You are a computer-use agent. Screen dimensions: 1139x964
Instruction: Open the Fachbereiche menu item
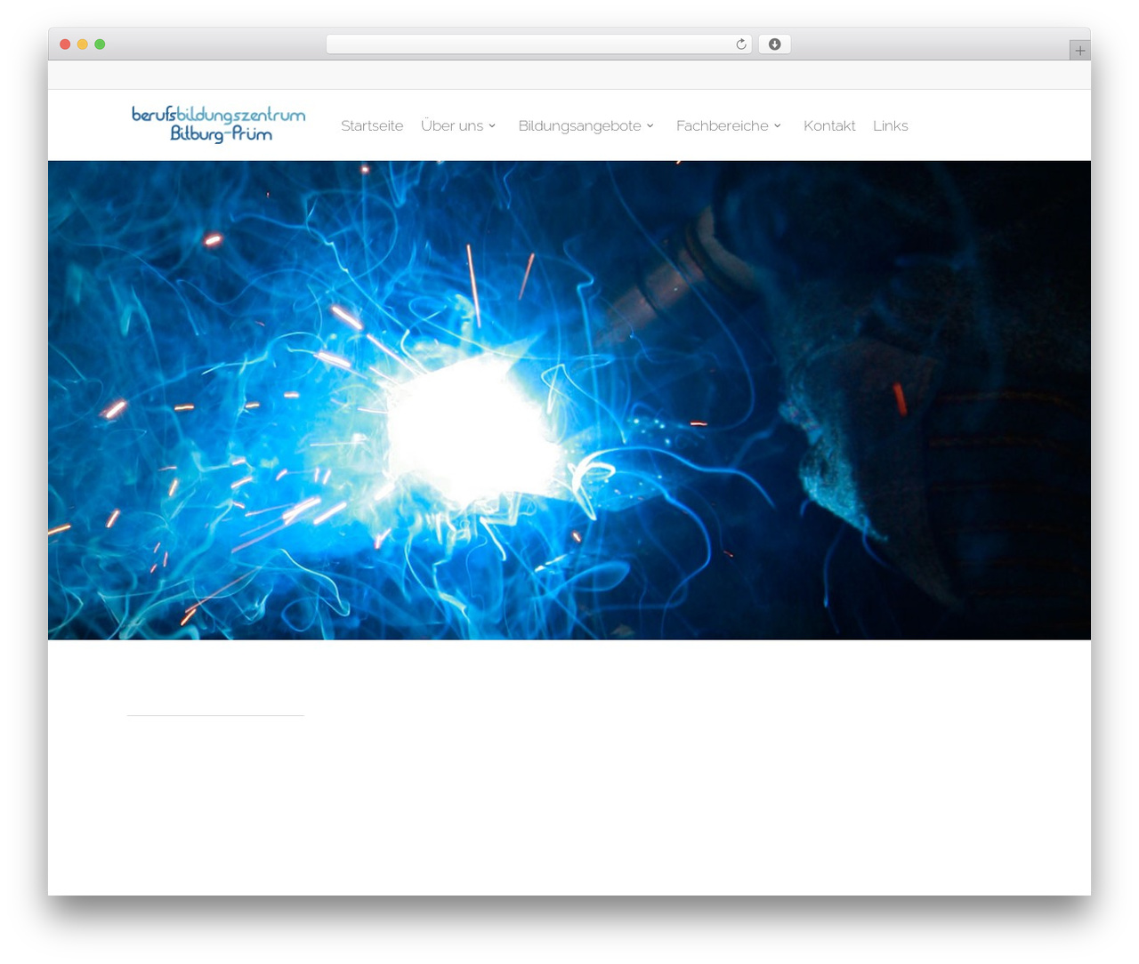click(722, 126)
